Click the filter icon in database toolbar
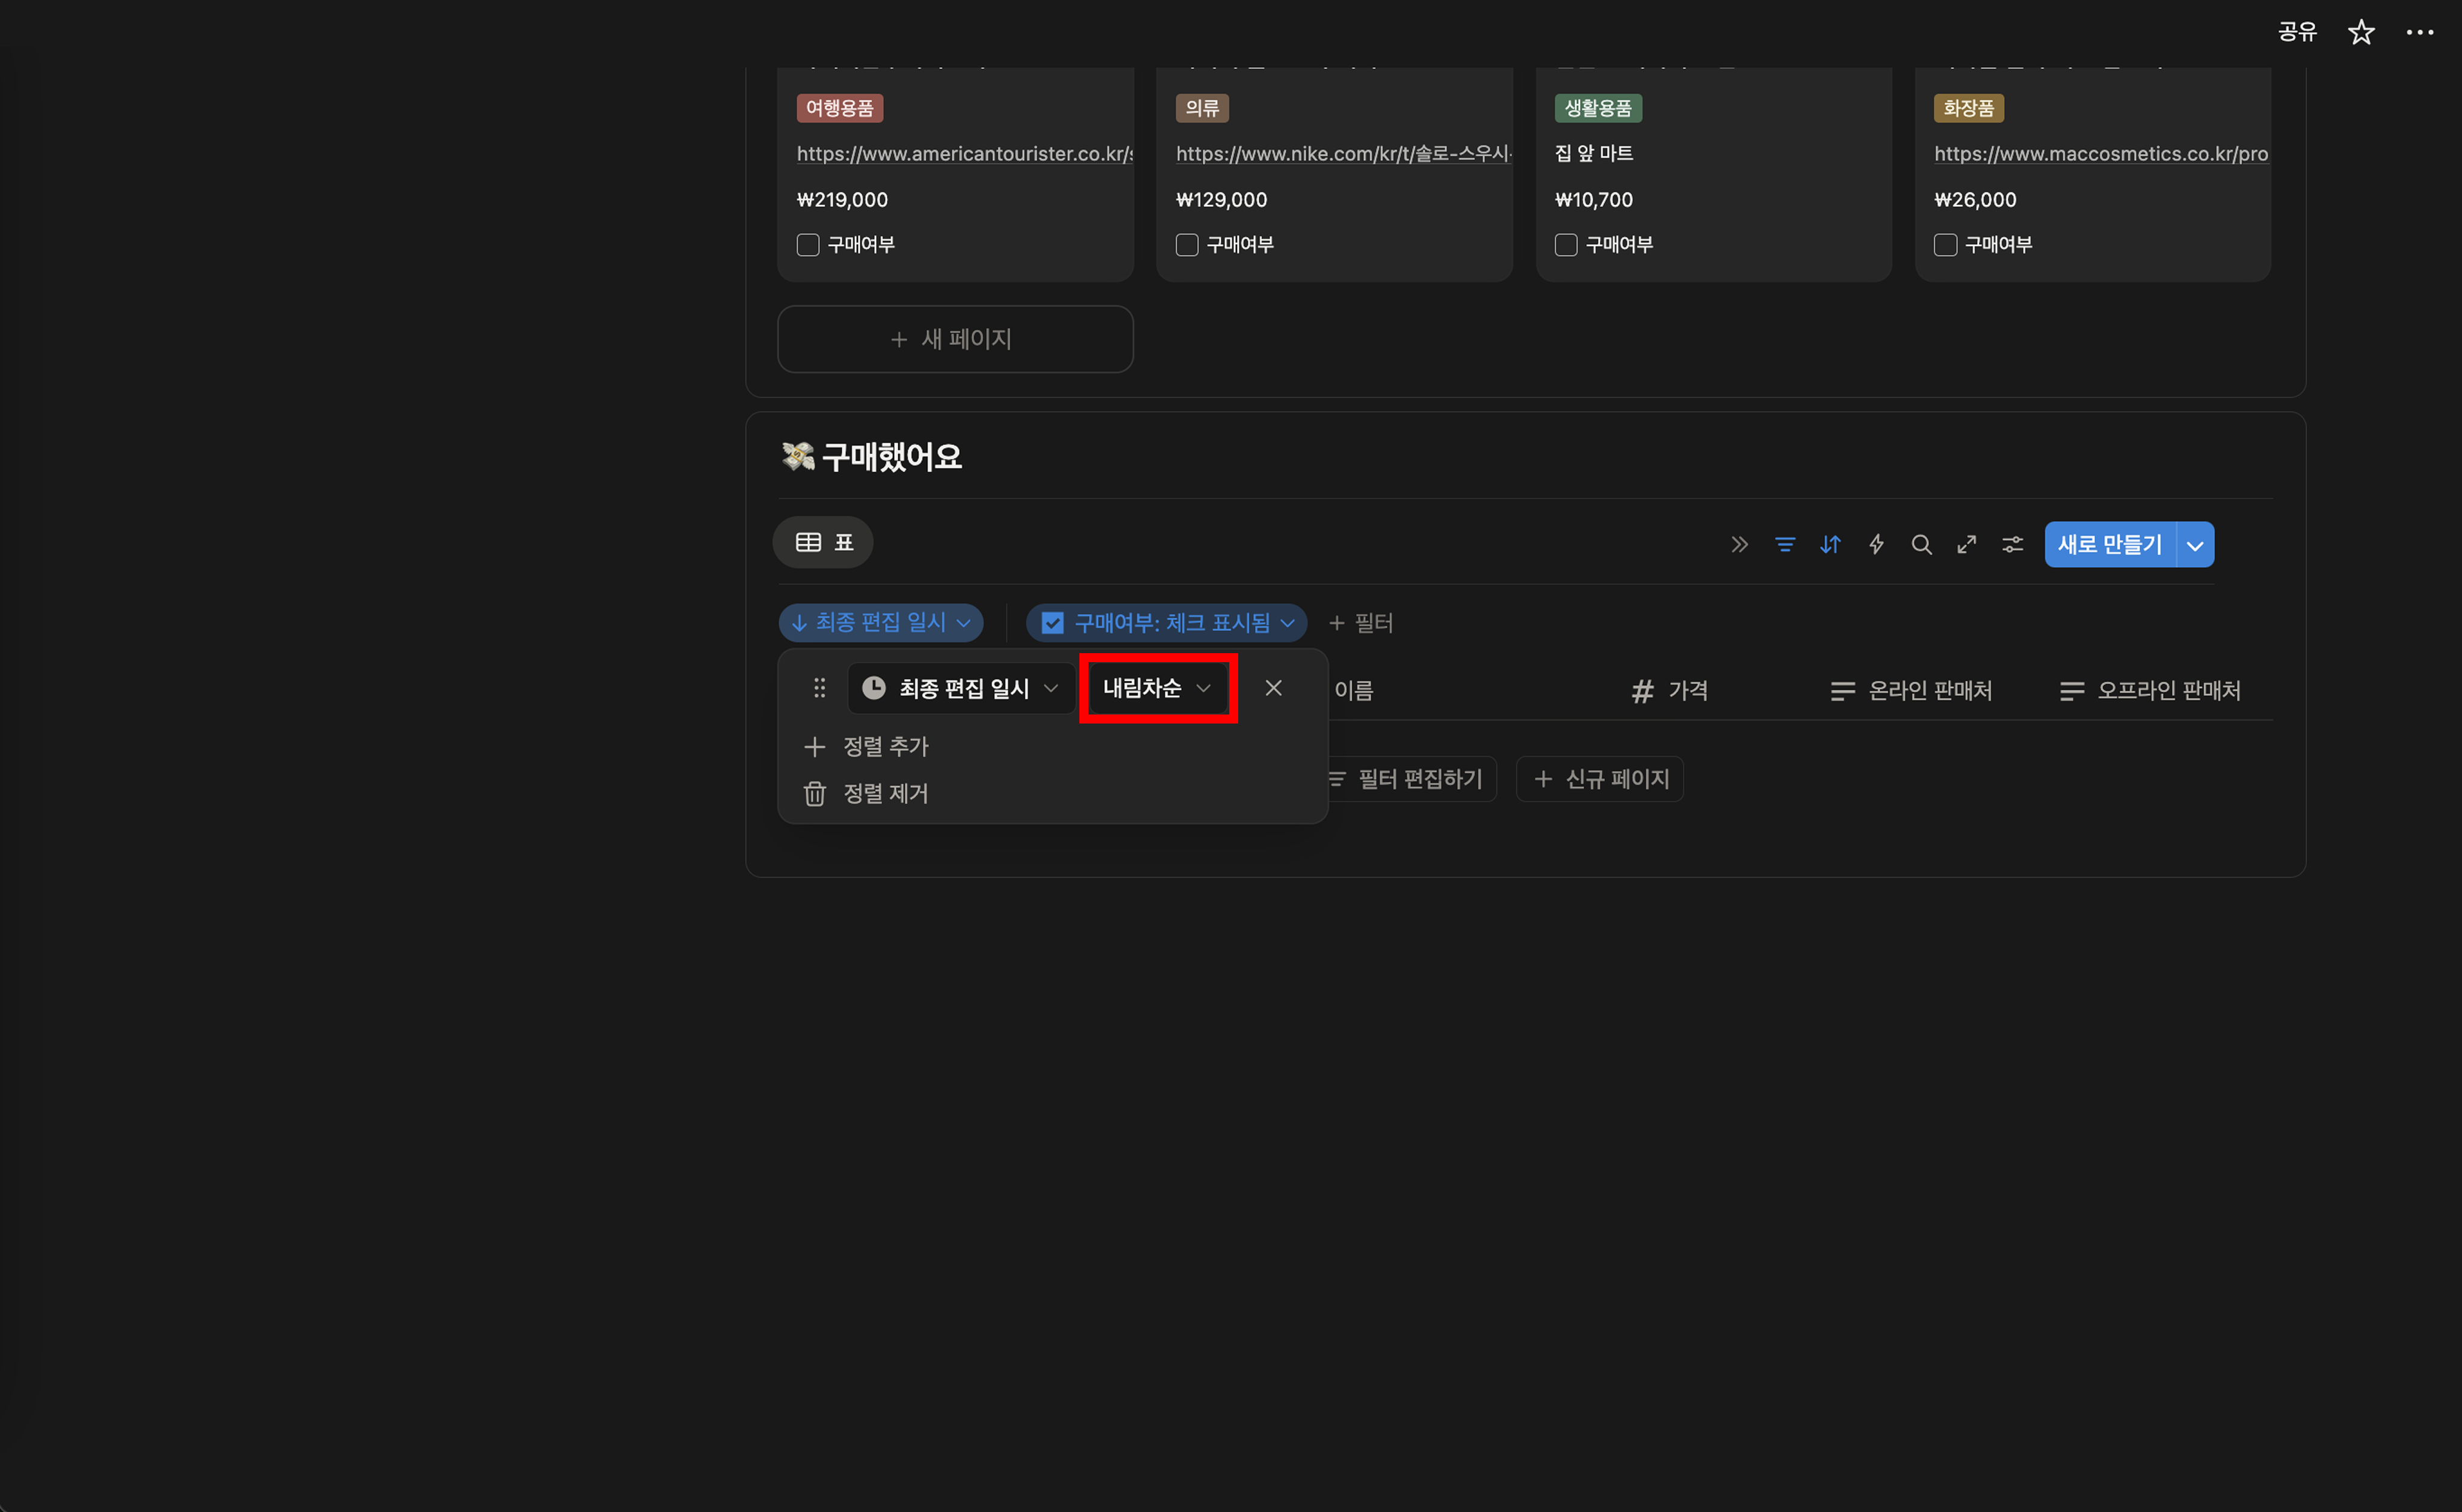 tap(1785, 544)
